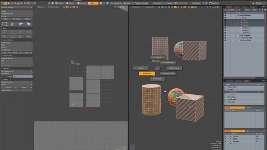Click Project from View button
267x150 pixels.
(x=17, y=14)
